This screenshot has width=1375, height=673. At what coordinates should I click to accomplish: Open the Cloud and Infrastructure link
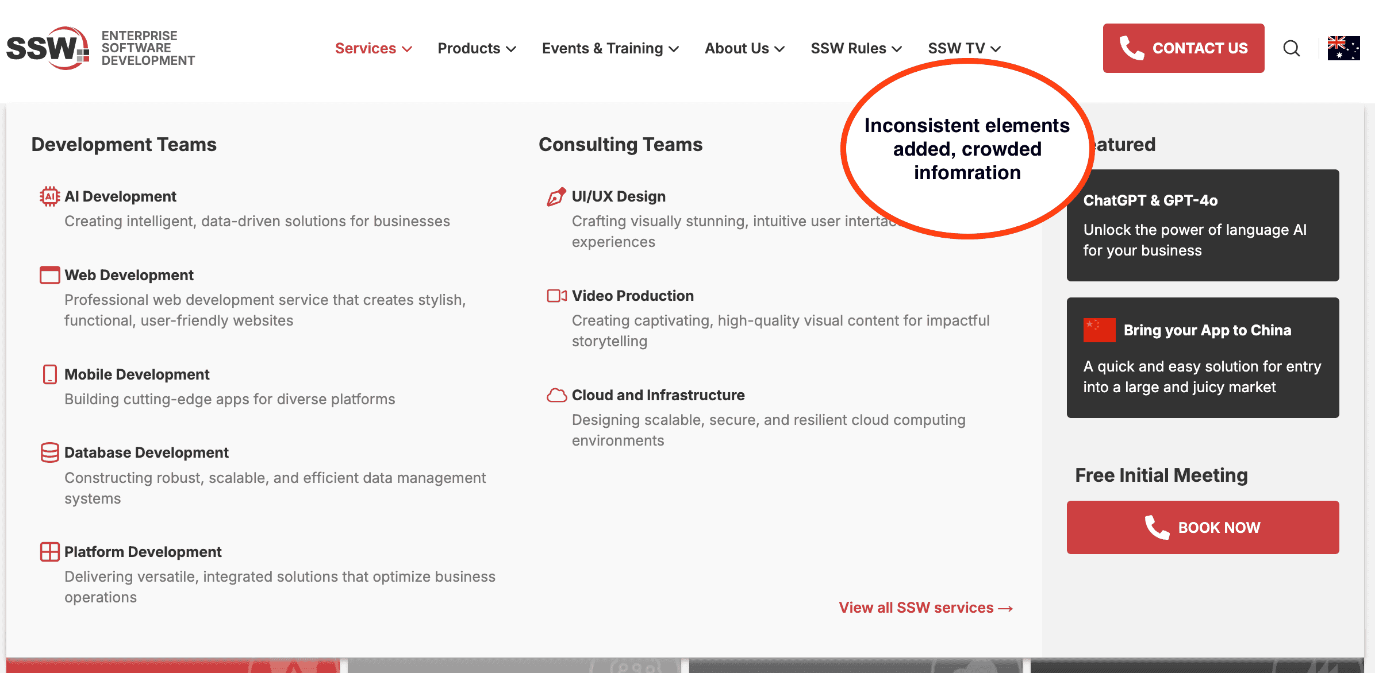[x=658, y=395]
